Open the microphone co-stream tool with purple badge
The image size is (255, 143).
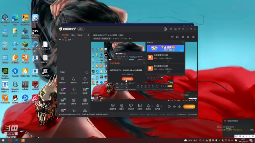pyautogui.click(x=62, y=91)
